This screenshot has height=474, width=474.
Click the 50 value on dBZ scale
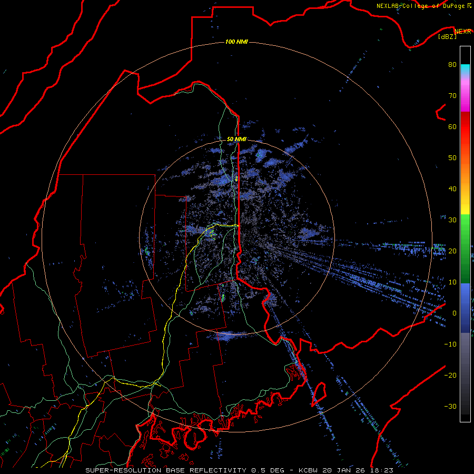coord(452,158)
